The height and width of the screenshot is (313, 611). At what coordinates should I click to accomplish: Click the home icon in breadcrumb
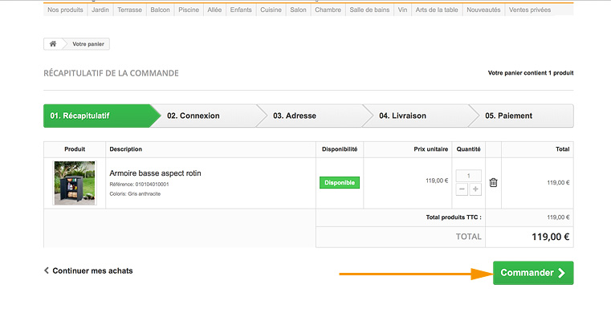[53, 44]
